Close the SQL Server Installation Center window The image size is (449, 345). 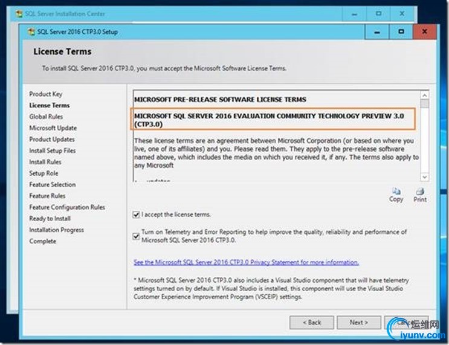402,14
